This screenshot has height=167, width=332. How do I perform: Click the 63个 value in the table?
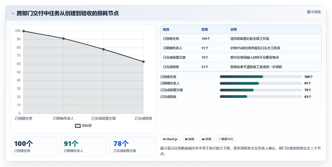pos(205,67)
